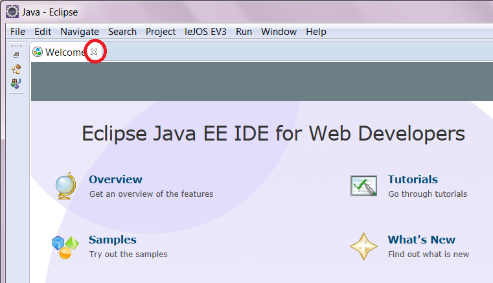493x283 pixels.
Task: Click the Samples shapes icon
Action: (x=65, y=247)
